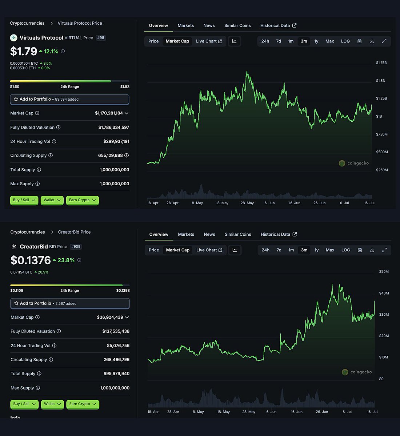The height and width of the screenshot is (436, 400).
Task: Click info icon next to Virtuals 12.1% change
Action: (63, 51)
